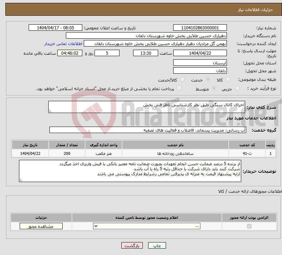The image size is (282, 255).
Task: Click the کد خدمت column header
Action: click(247, 145)
